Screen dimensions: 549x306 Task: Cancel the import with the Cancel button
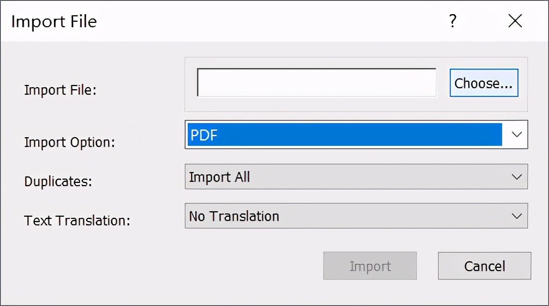pos(485,266)
